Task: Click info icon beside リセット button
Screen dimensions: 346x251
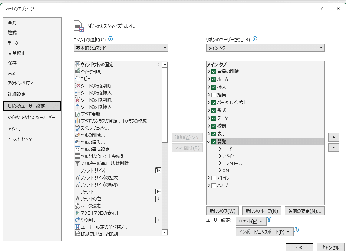Action: [269, 219]
